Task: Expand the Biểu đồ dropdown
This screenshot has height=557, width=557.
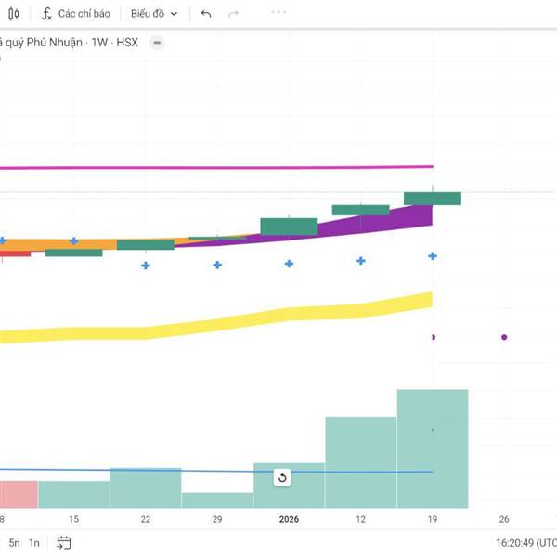Action: point(153,14)
